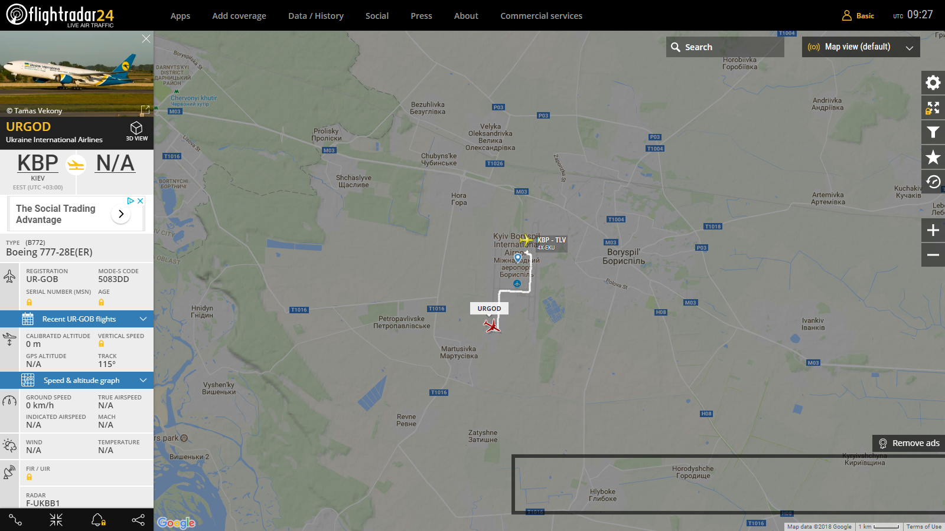The image size is (945, 531).
Task: Close the URGOD flight details panel
Action: [146, 38]
